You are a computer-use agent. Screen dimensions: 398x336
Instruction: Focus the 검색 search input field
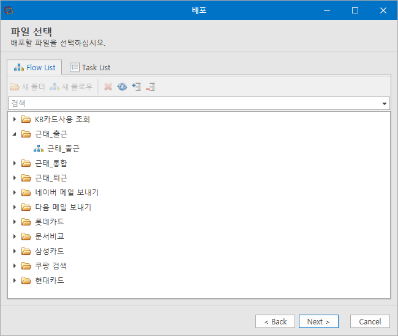[194, 104]
